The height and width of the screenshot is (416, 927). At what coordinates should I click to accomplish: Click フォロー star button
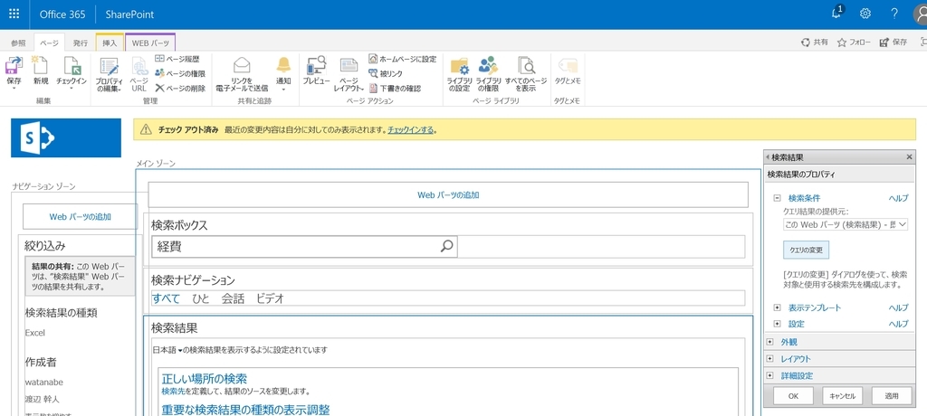(x=855, y=42)
